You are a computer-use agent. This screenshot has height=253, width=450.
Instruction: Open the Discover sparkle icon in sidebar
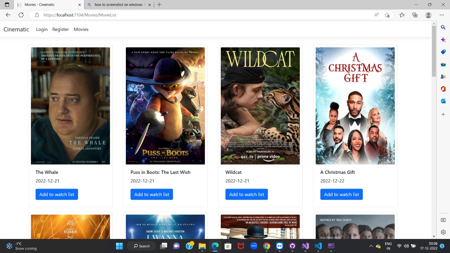(x=443, y=40)
